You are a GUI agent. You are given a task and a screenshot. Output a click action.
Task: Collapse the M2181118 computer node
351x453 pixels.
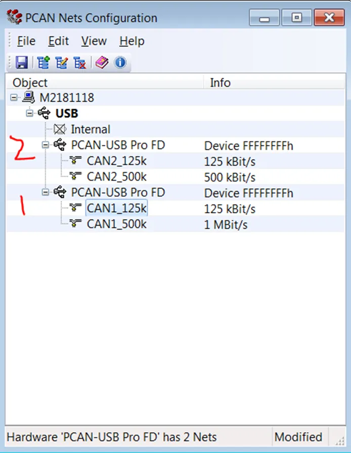tap(14, 97)
